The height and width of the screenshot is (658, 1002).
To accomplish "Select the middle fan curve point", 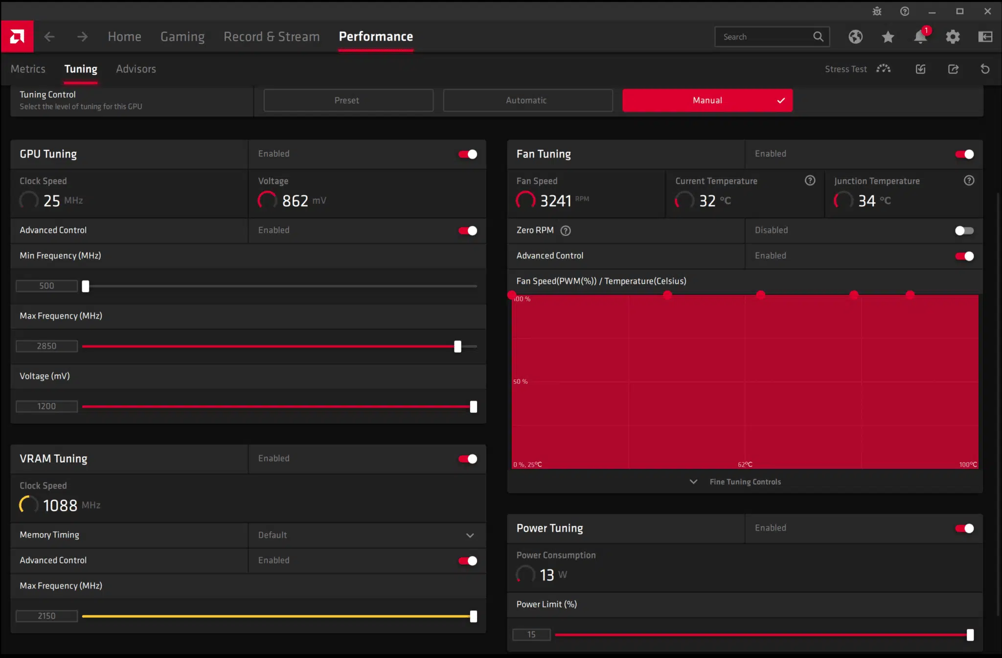I will 760,295.
